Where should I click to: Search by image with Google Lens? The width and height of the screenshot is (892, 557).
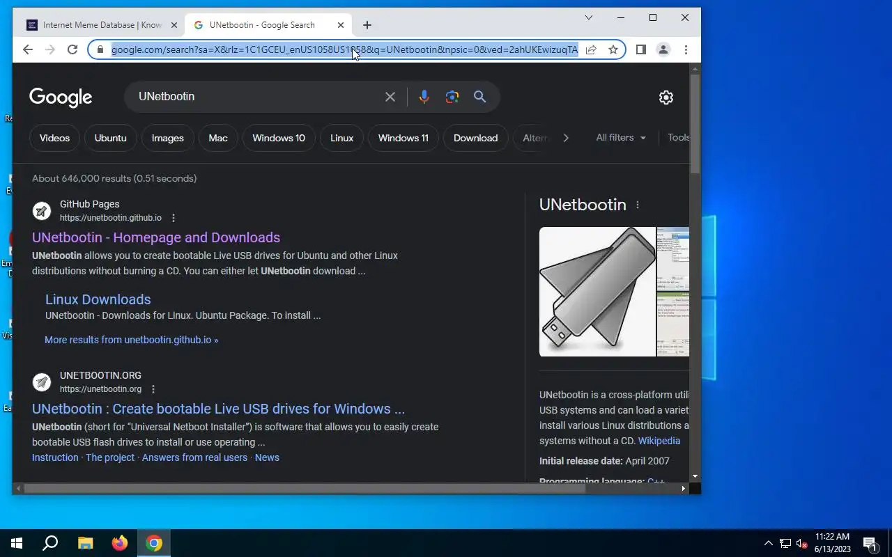452,97
